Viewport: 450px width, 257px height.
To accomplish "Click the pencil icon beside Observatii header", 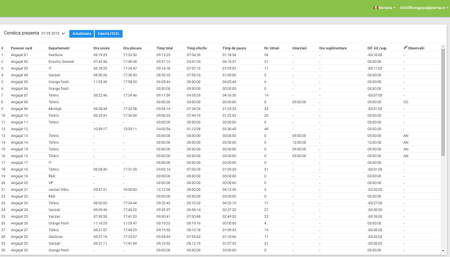I will [x=405, y=47].
